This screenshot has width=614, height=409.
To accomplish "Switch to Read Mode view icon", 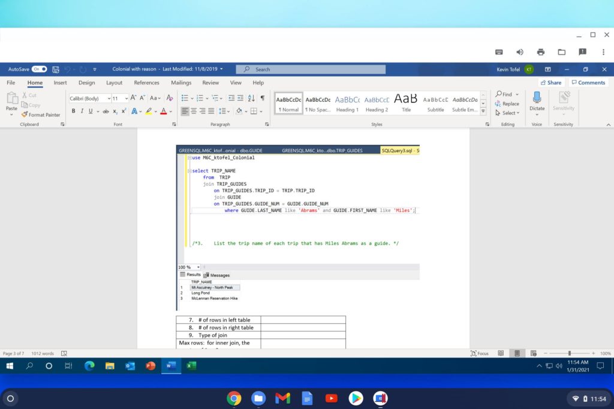I will (501, 353).
